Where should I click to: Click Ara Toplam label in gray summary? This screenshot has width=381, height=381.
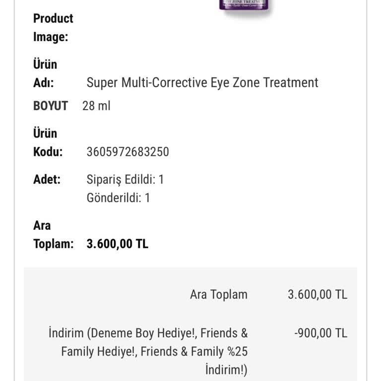[218, 294]
